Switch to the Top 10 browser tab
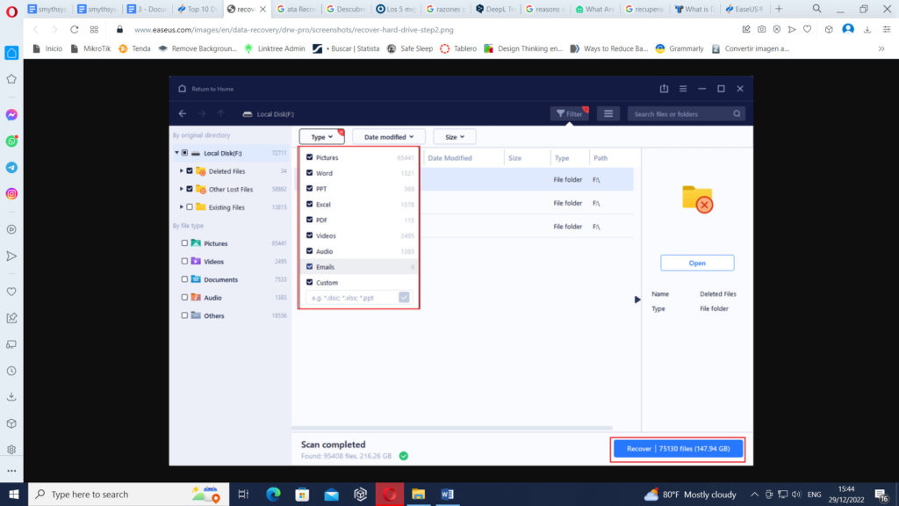The image size is (899, 506). (198, 9)
